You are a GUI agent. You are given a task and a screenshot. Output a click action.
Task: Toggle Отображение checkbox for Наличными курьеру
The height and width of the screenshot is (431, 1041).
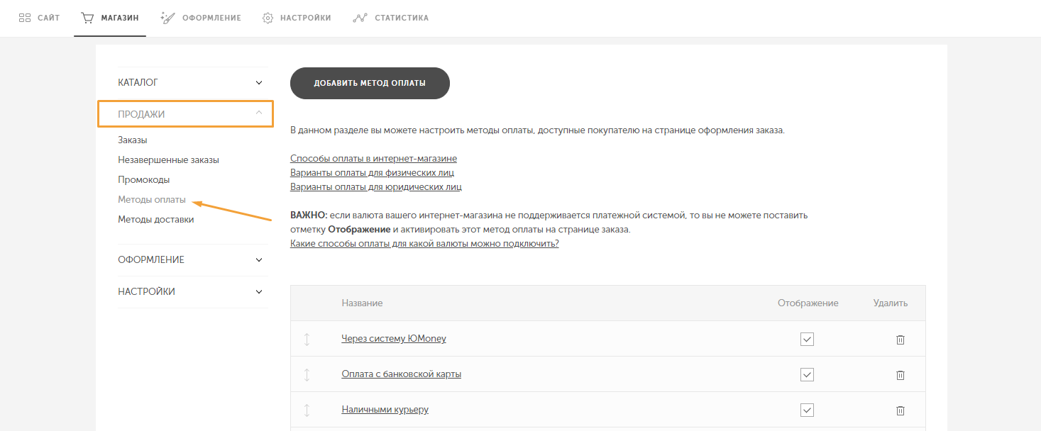[807, 410]
